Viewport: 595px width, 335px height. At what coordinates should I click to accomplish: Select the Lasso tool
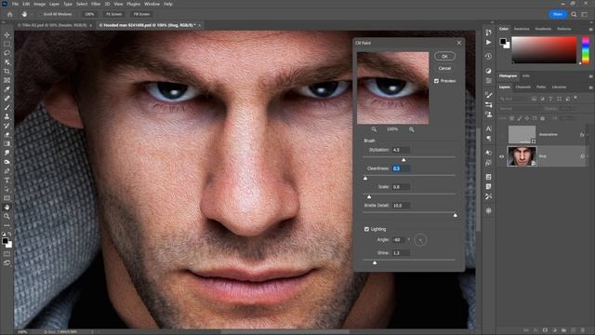click(x=7, y=53)
